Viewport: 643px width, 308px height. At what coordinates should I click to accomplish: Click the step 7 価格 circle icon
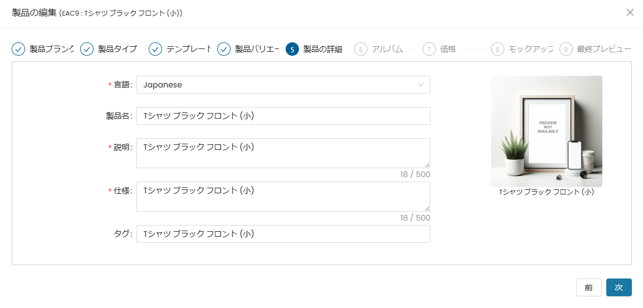tap(429, 49)
